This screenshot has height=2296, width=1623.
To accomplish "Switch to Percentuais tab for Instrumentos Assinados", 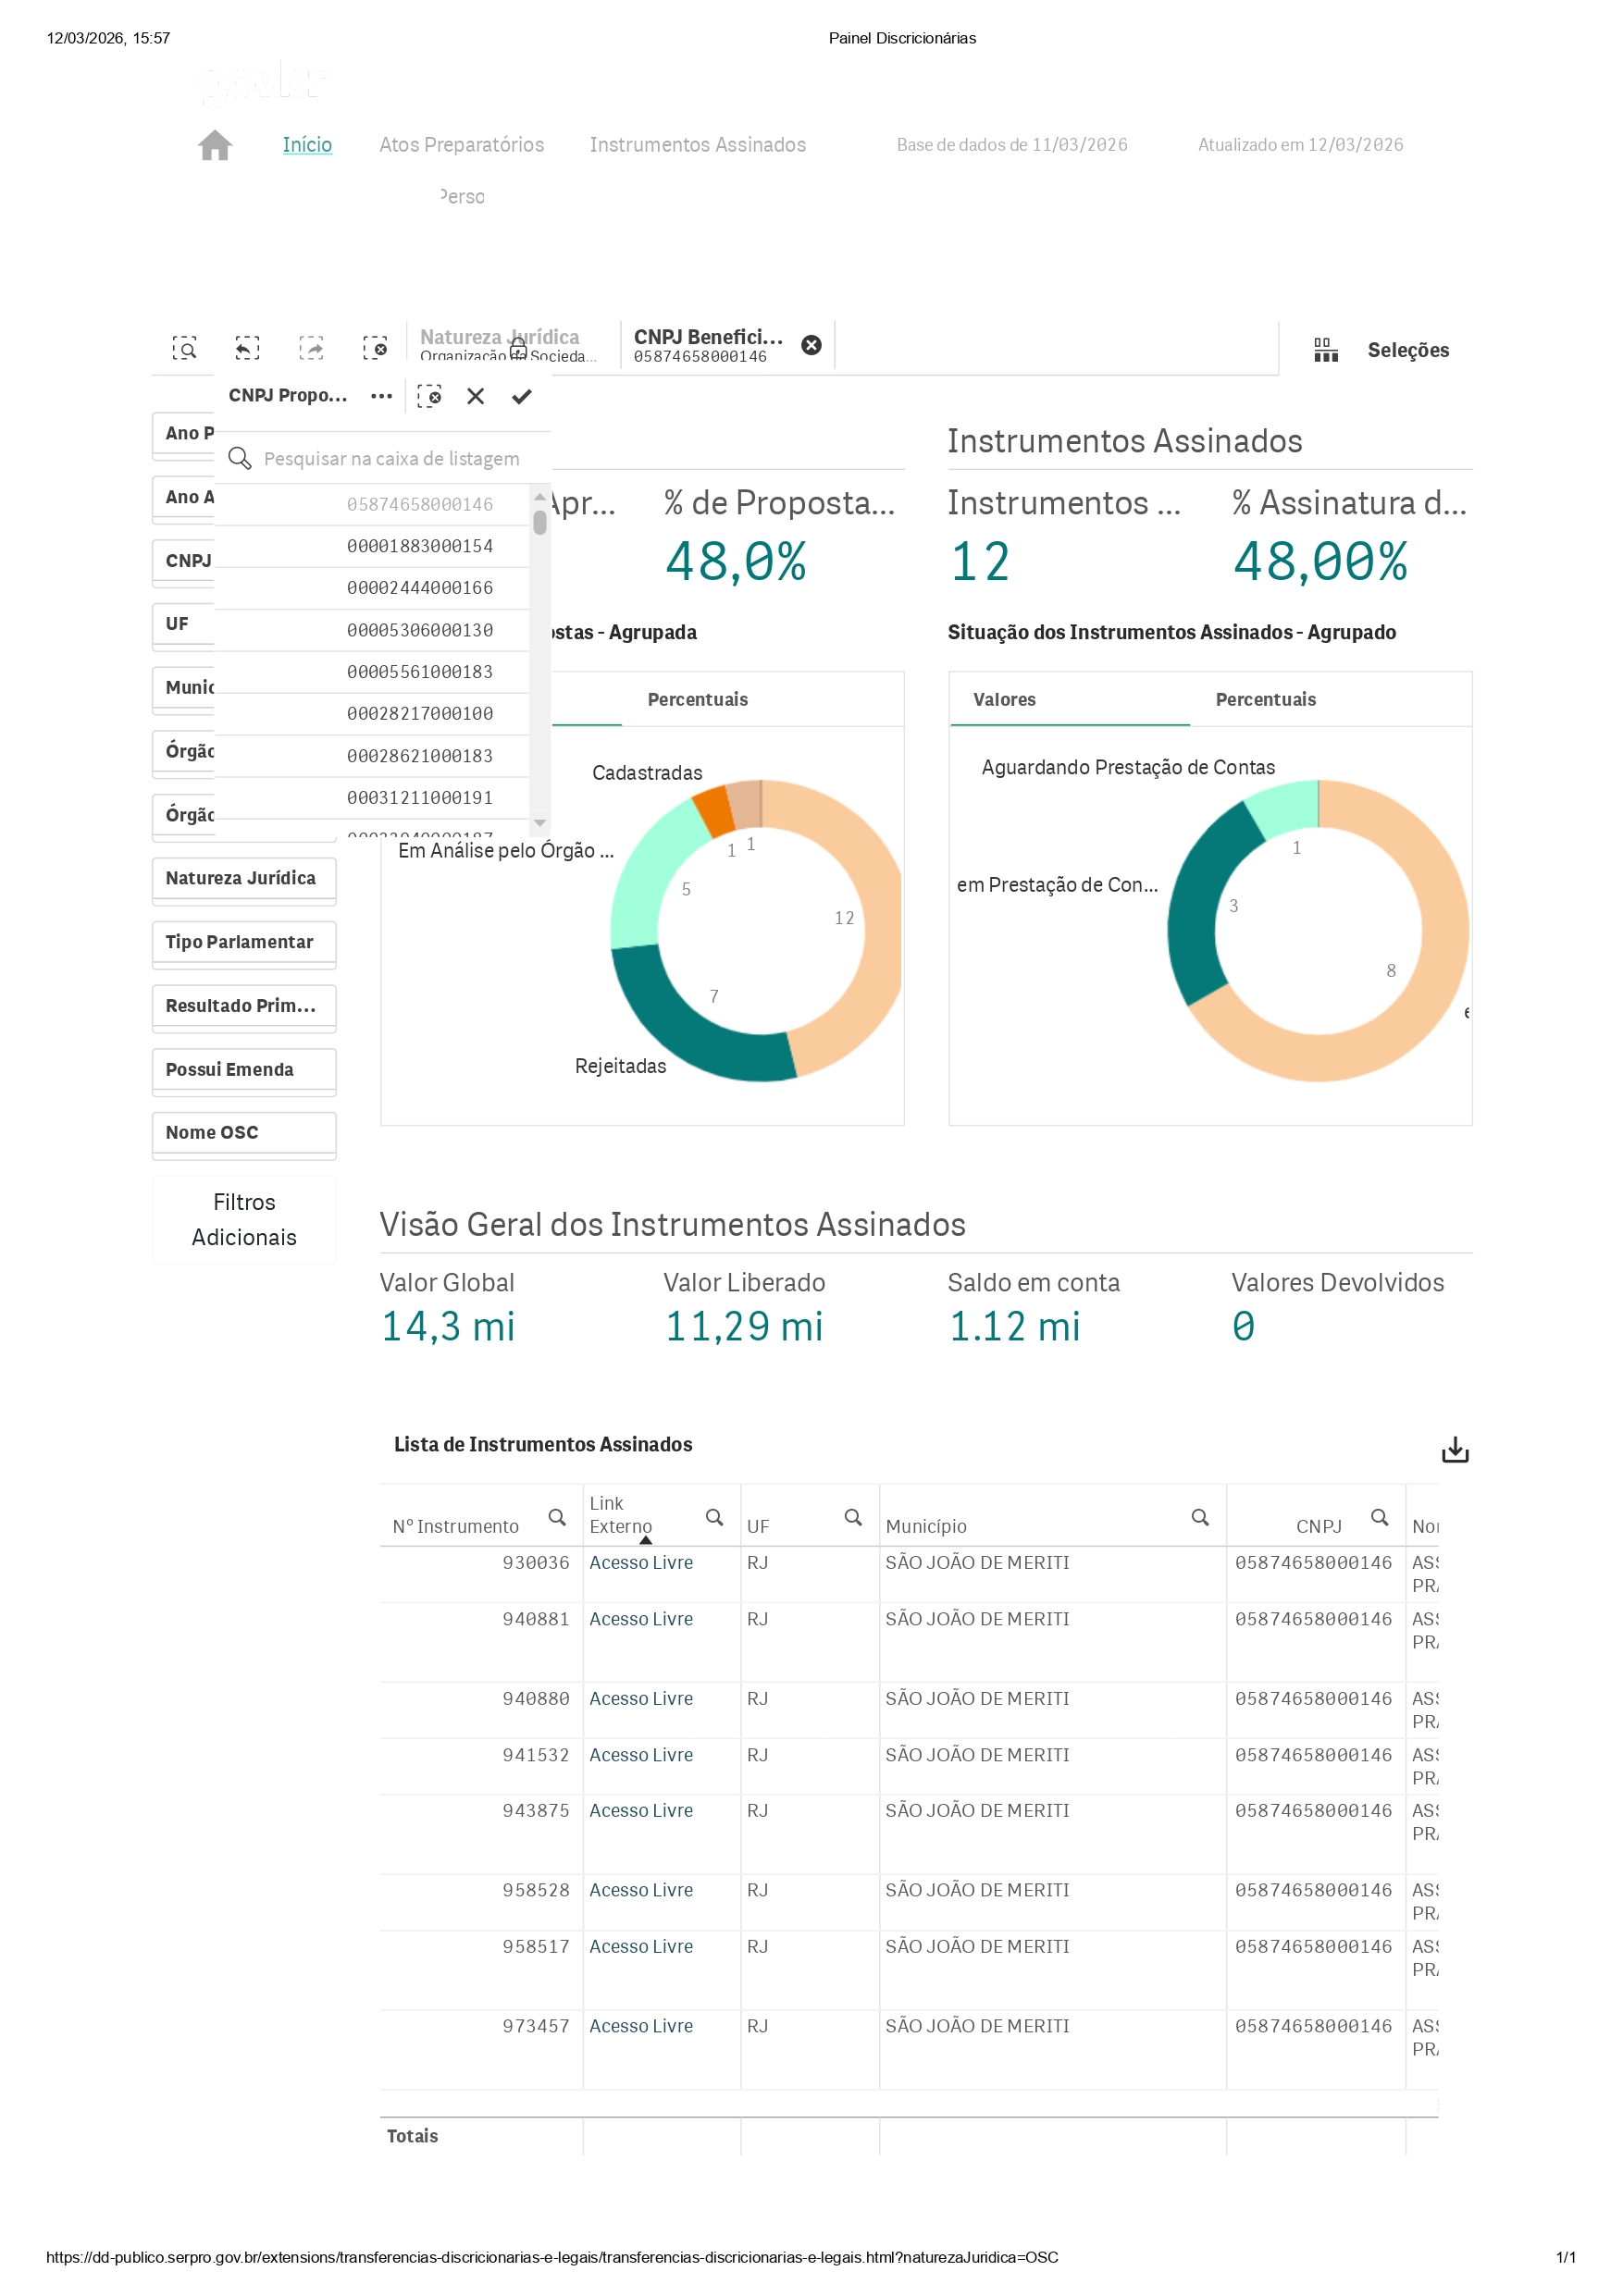I will (x=1265, y=700).
